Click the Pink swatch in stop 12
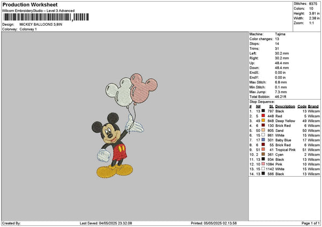Image resolution: width=322 pixels, height=227 pixels. coord(263,164)
